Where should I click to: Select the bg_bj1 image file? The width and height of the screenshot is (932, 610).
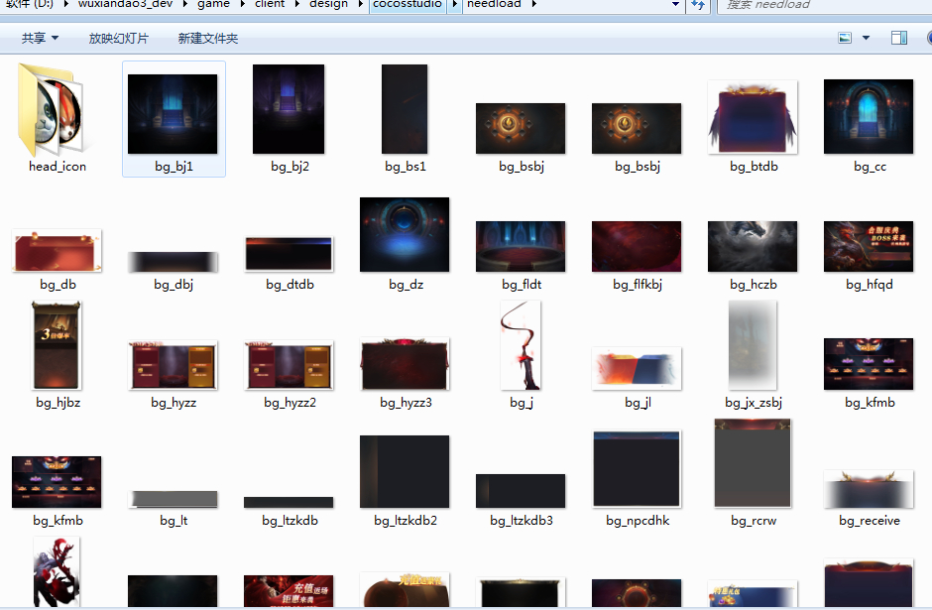pyautogui.click(x=173, y=114)
